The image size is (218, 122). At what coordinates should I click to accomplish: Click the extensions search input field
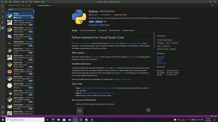20,9
